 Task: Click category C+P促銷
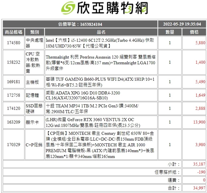click(x=34, y=145)
